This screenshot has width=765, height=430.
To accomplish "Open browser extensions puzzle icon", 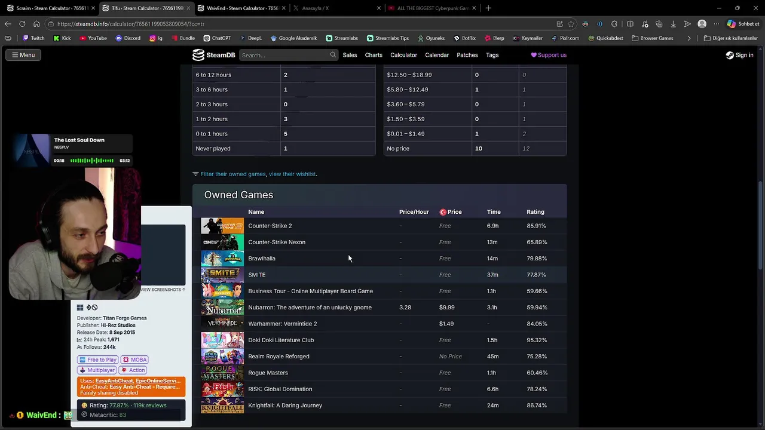I will click(614, 24).
